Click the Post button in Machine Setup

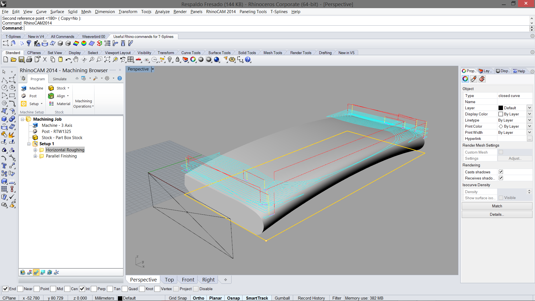[29, 96]
